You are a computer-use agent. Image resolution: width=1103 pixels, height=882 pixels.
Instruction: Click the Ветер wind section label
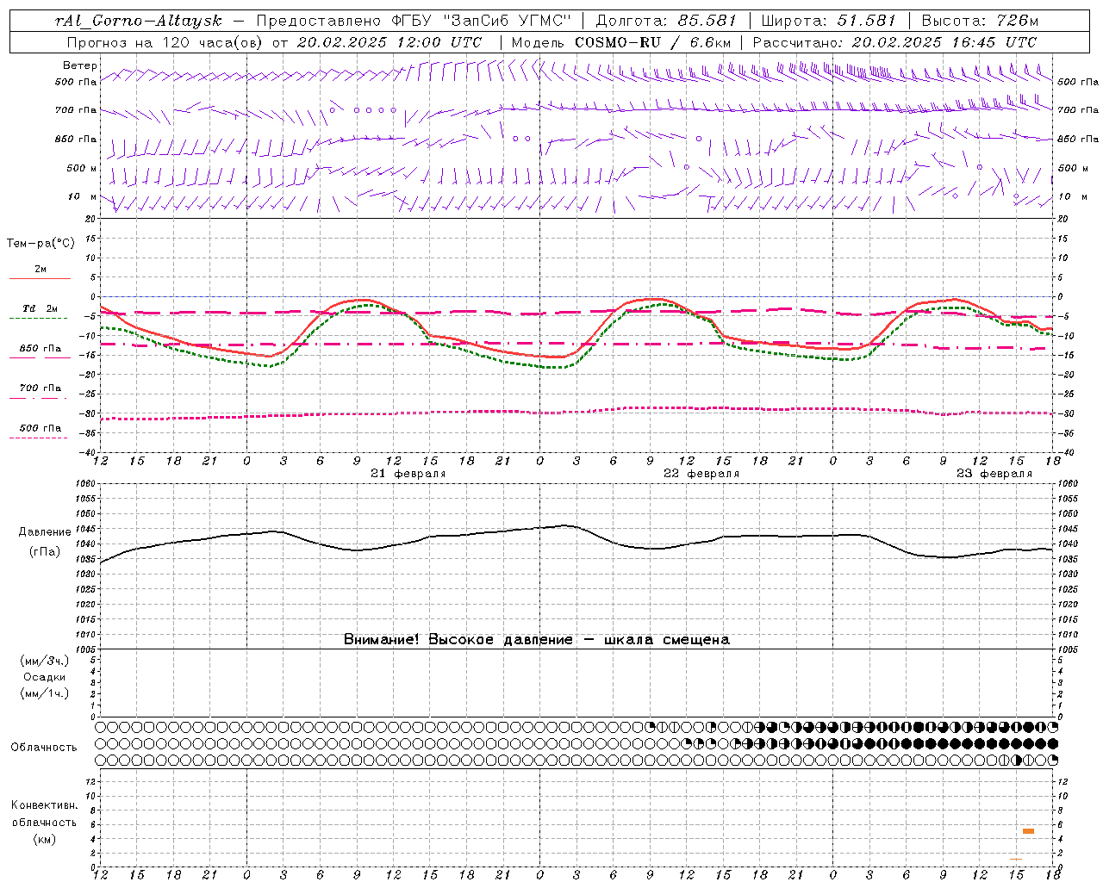pyautogui.click(x=80, y=65)
